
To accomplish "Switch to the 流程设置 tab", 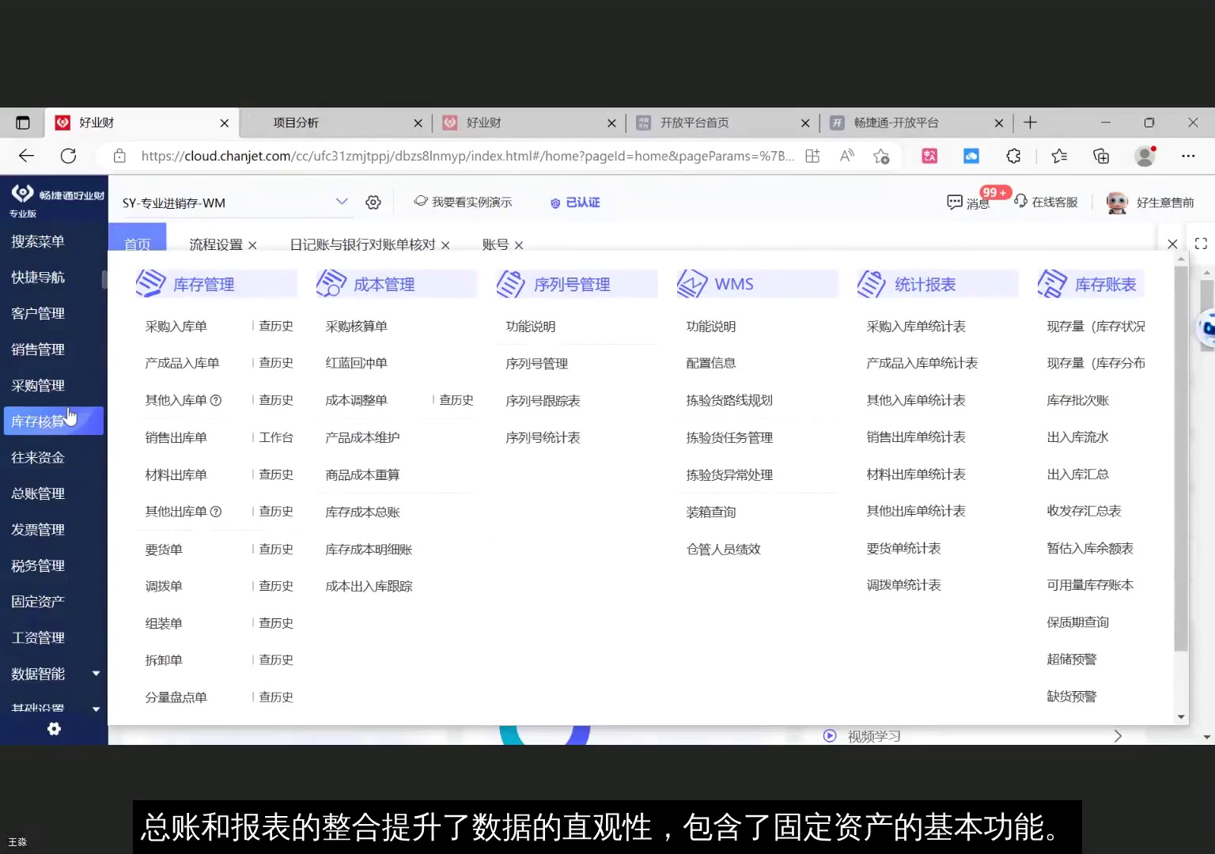I will point(214,244).
